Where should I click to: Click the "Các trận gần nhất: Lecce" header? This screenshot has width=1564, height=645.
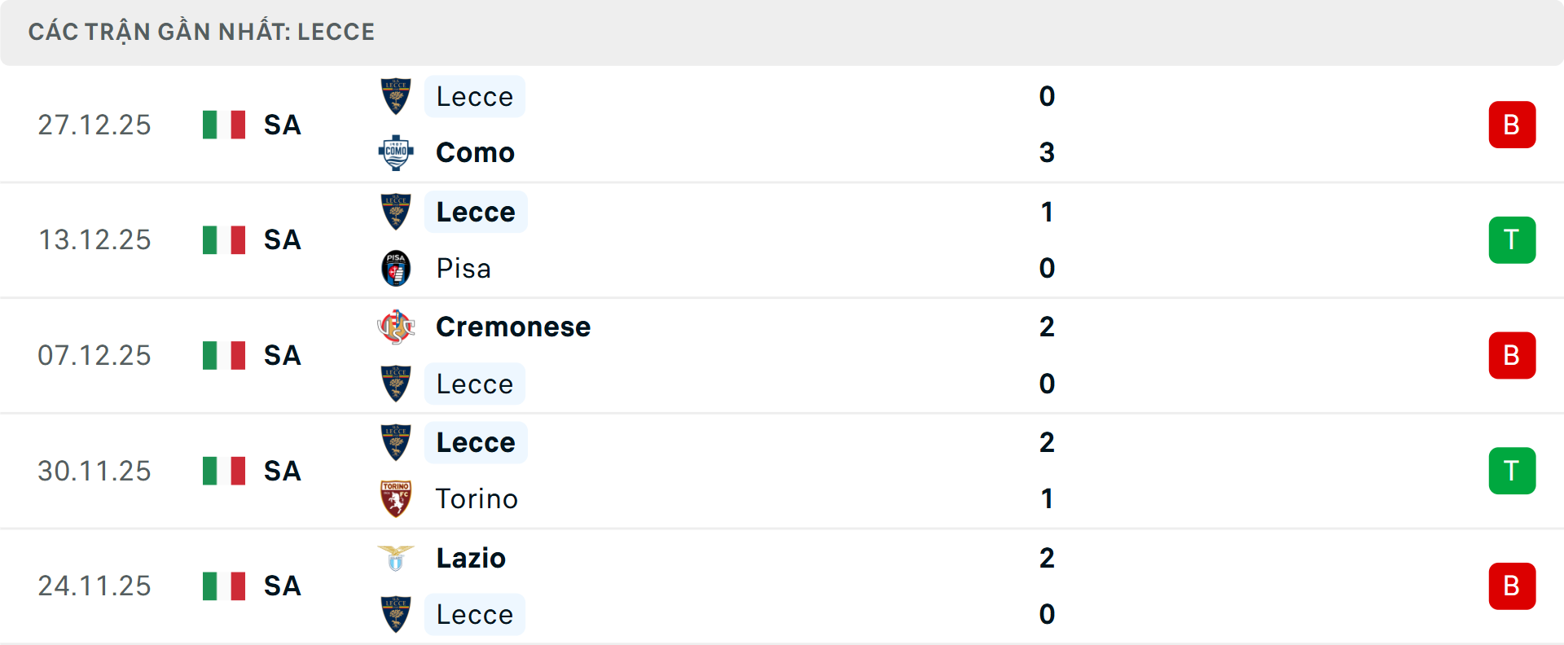(201, 32)
